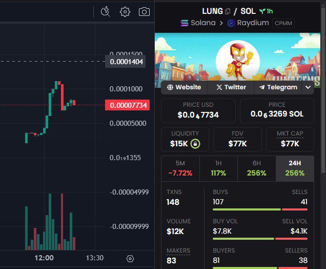Click the SELLS count 41
This screenshot has height=269, width=326.
[304, 202]
